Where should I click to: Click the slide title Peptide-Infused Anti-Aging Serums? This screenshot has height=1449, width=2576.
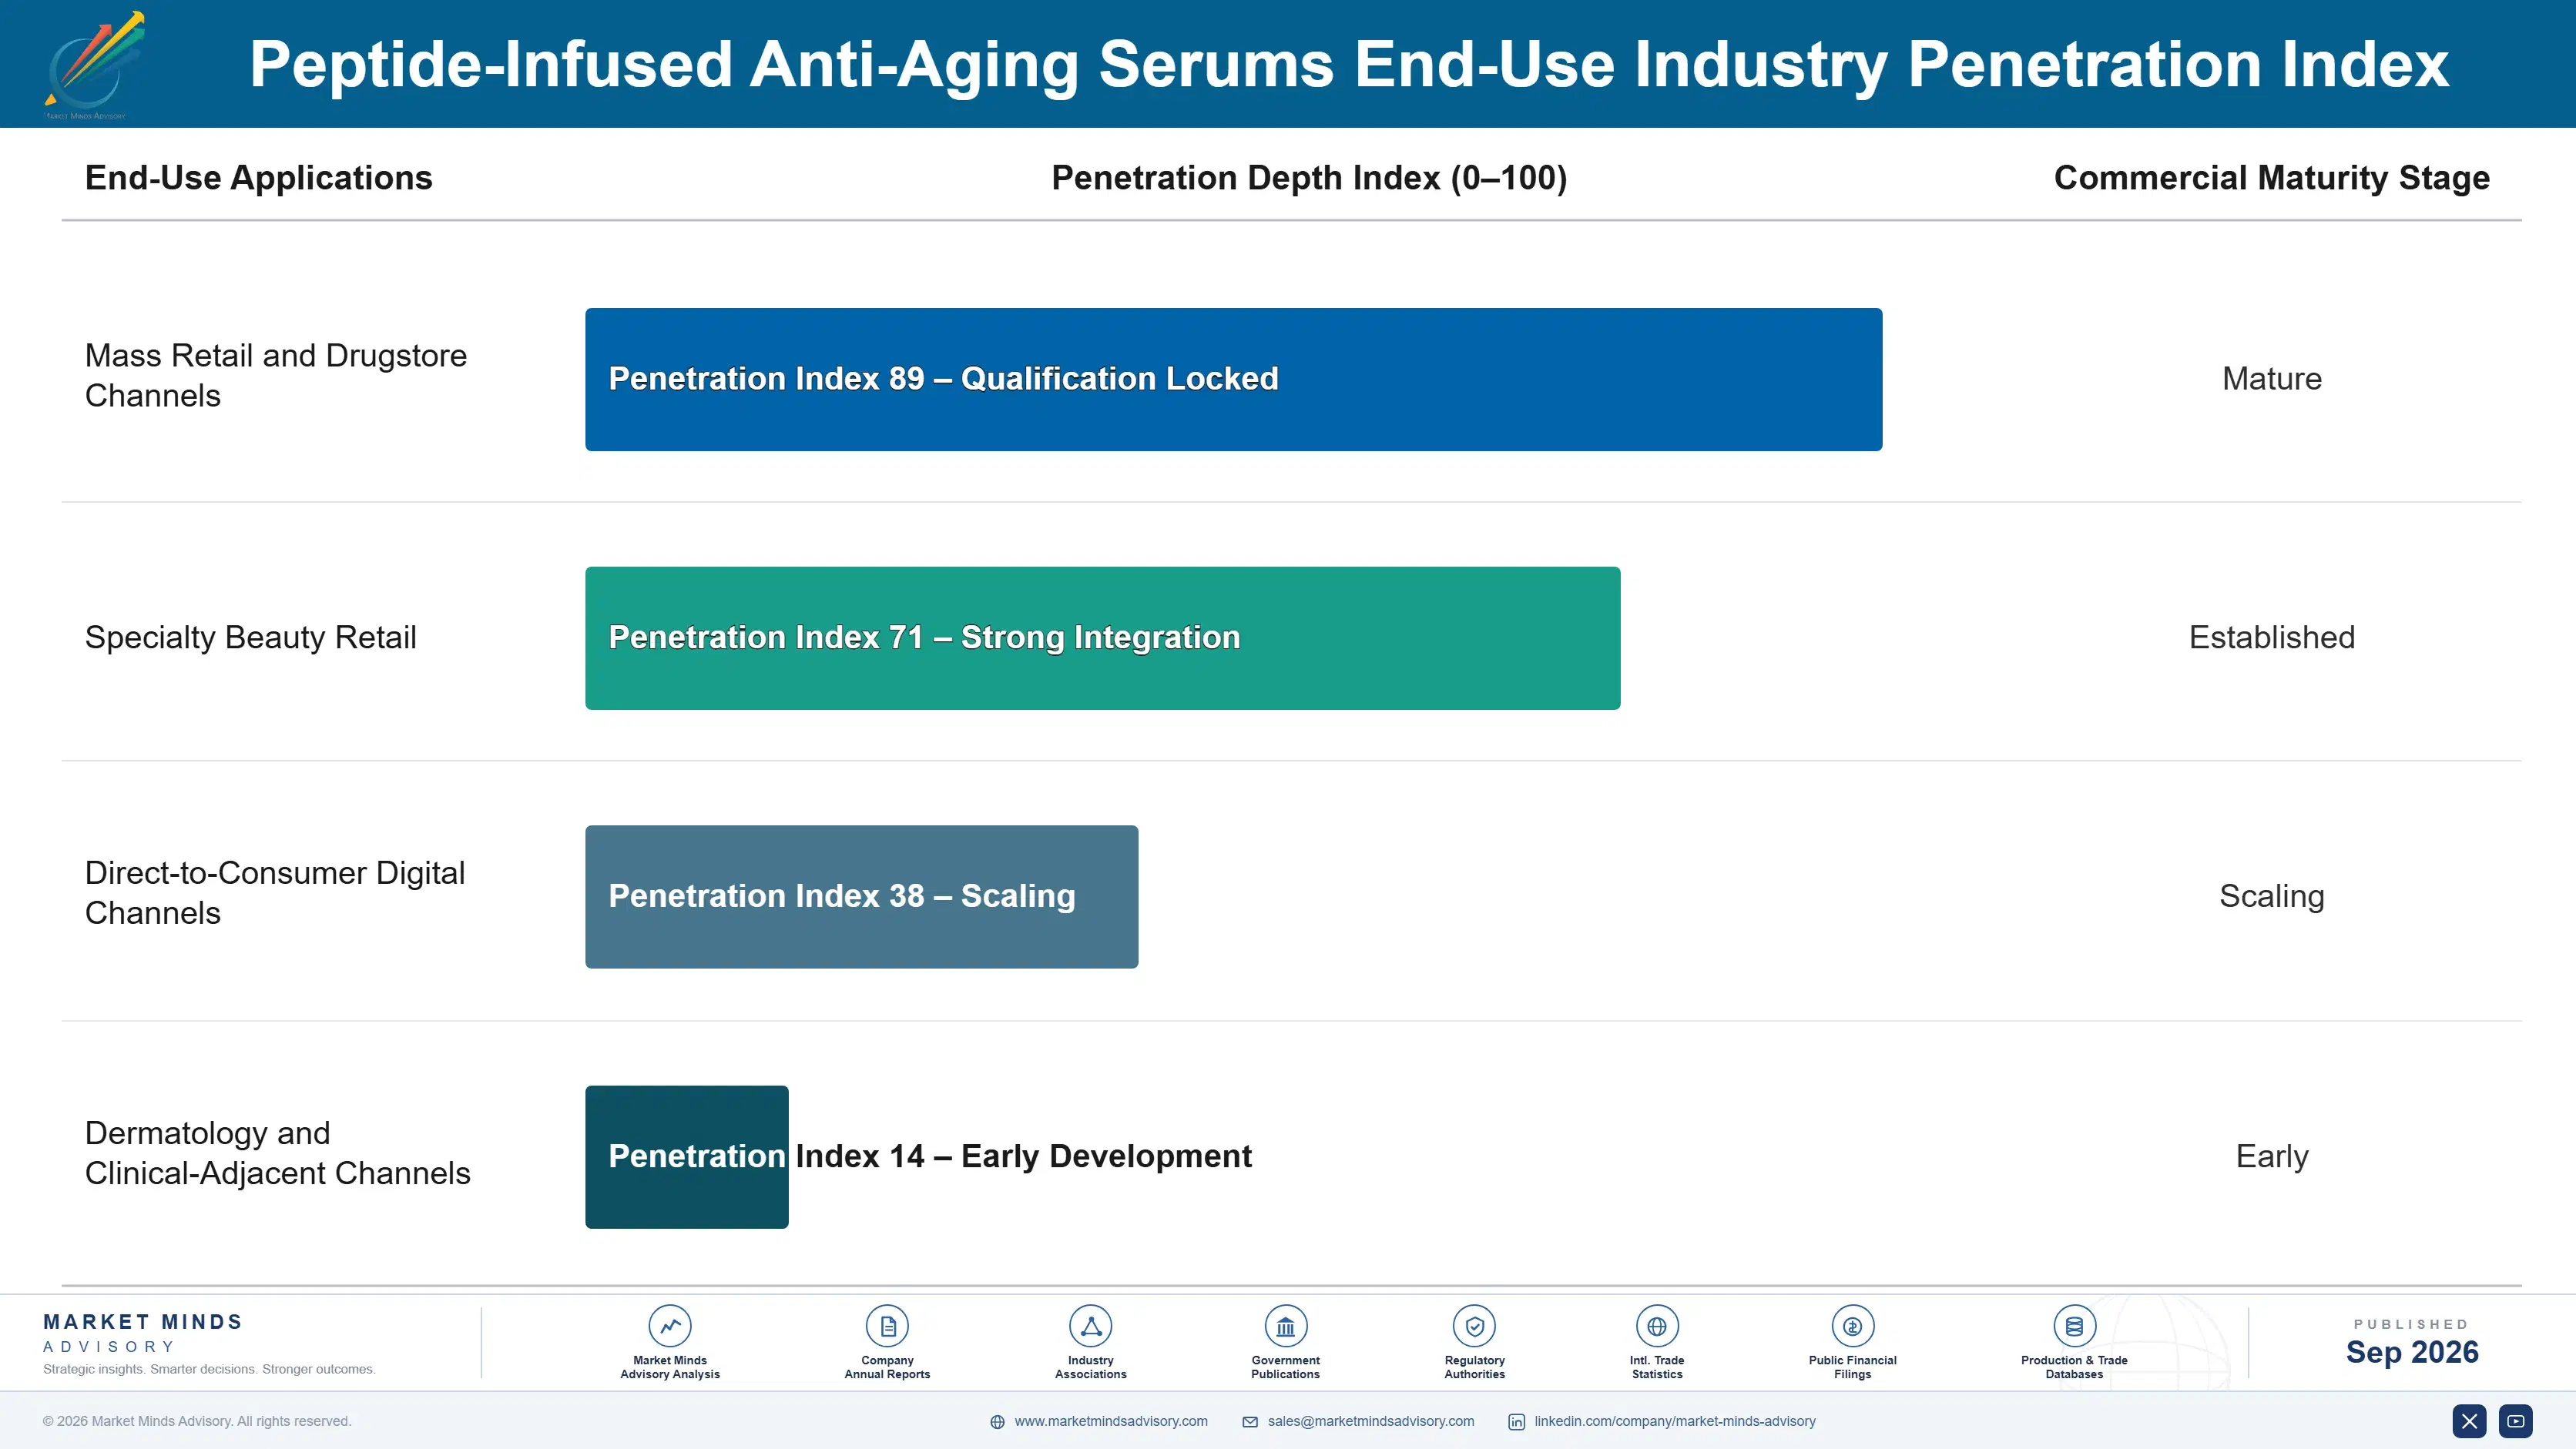click(1349, 65)
